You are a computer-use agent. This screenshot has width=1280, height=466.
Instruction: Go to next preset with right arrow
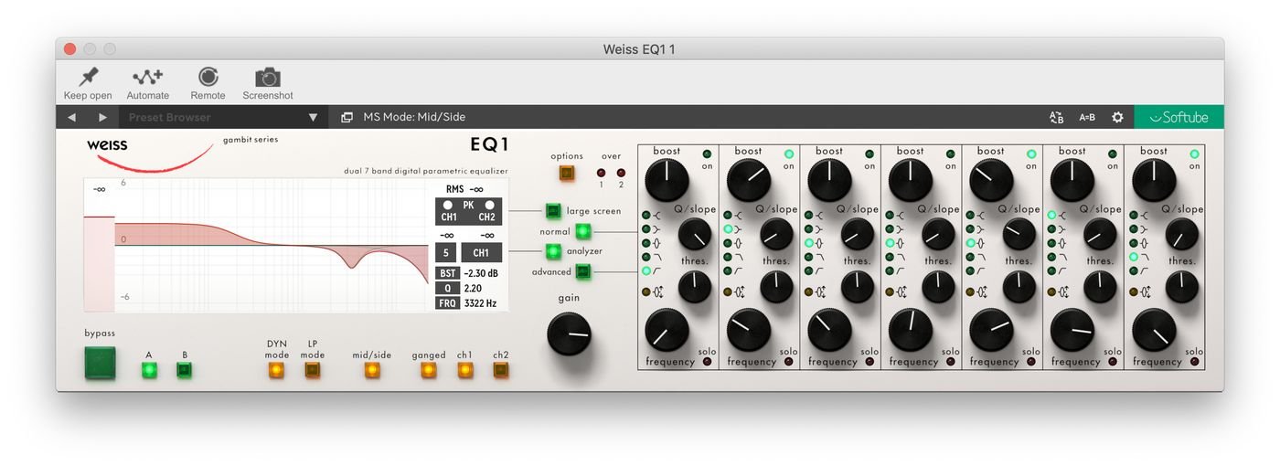tap(102, 117)
